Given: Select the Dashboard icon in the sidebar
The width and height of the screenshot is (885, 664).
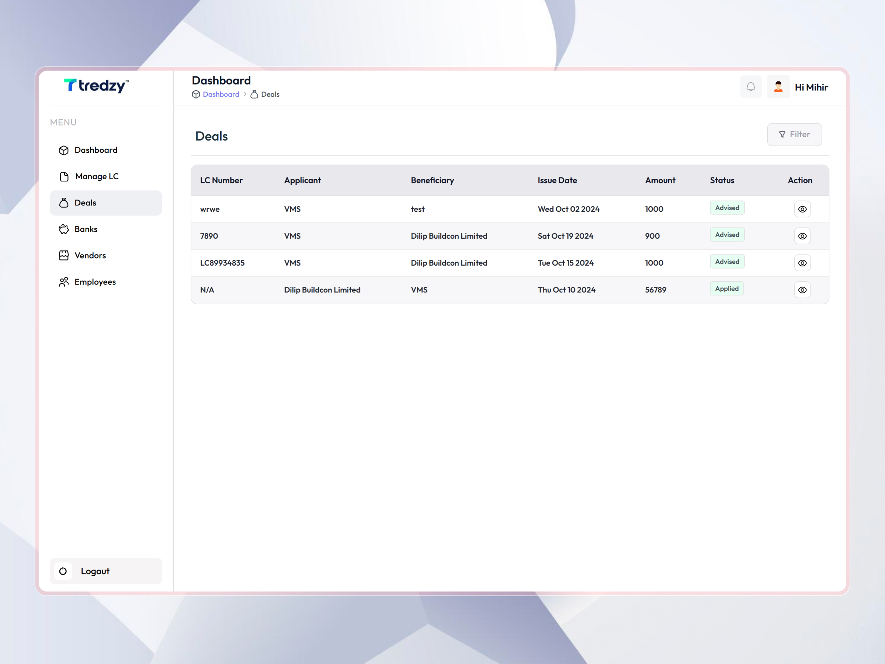Looking at the screenshot, I should click(64, 150).
